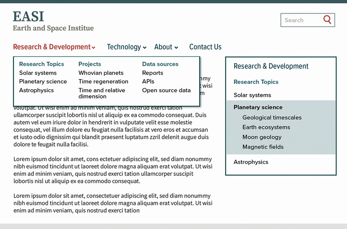The width and height of the screenshot is (347, 229).
Task: Open Whovian planets project link
Action: (x=101, y=73)
